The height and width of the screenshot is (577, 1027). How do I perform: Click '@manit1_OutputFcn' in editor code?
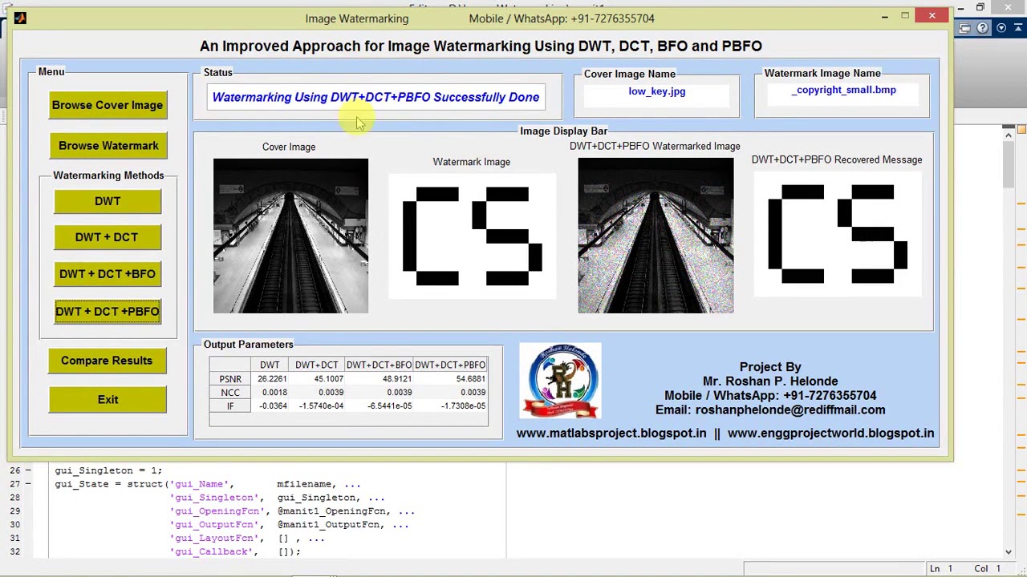(x=330, y=525)
